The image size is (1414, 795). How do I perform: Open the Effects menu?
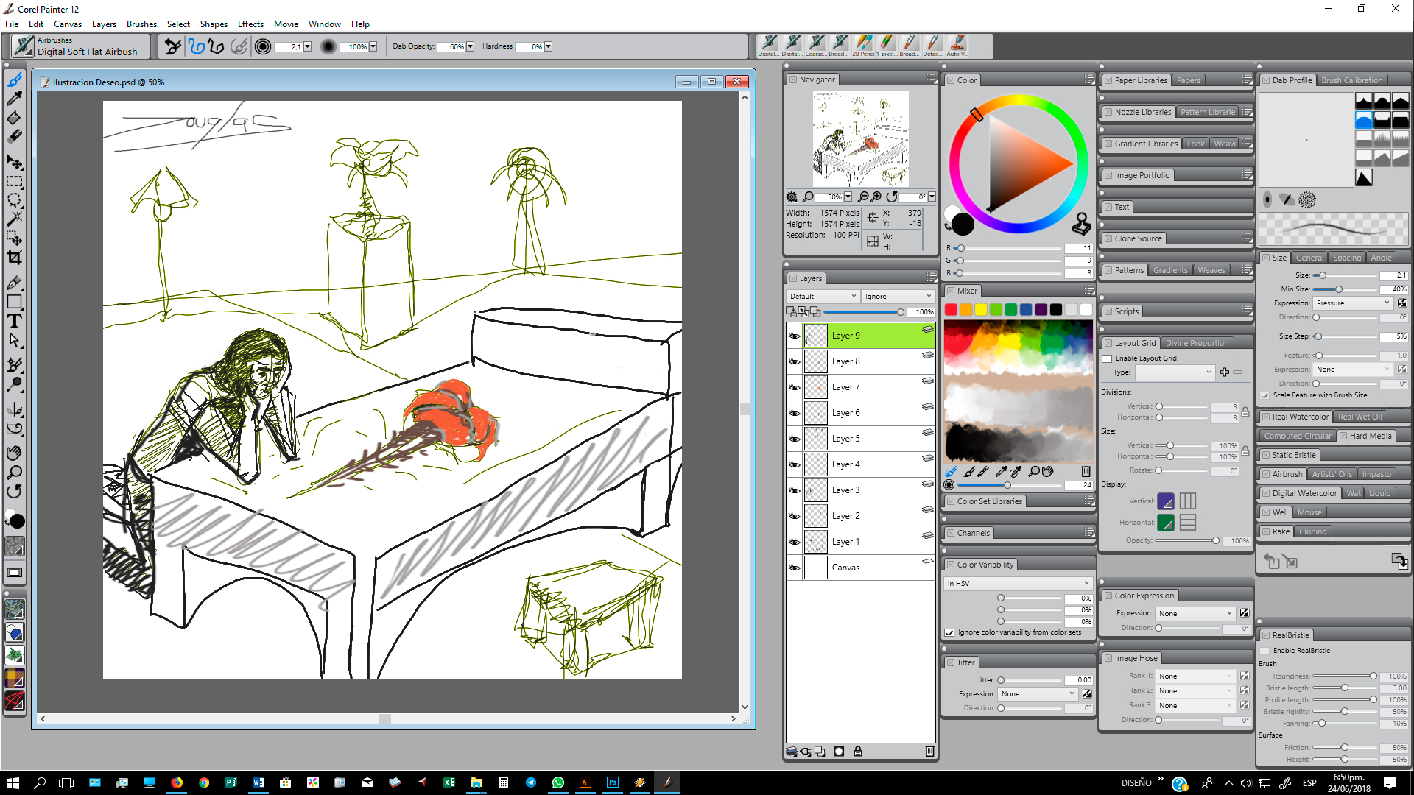tap(250, 24)
